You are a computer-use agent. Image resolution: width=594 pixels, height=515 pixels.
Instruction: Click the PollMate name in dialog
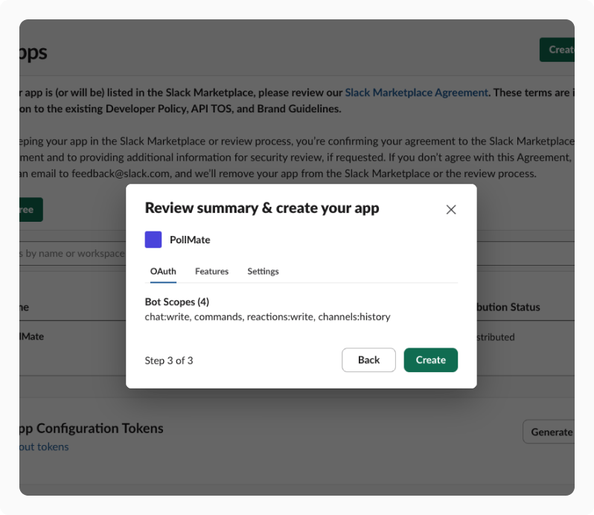click(x=190, y=240)
